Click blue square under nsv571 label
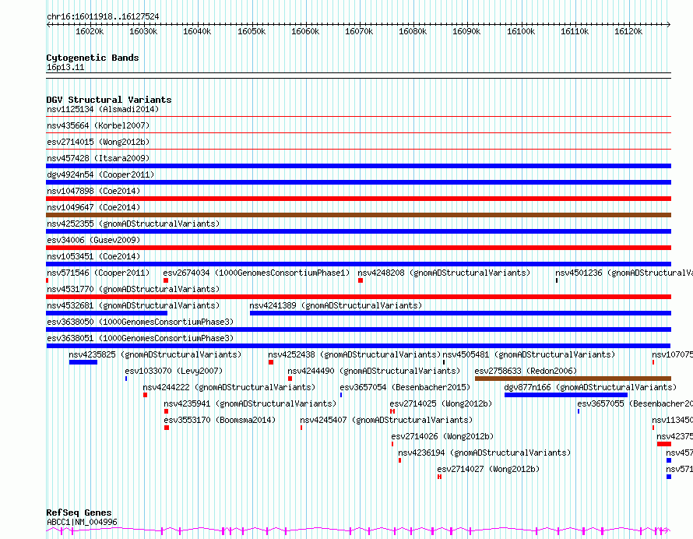 669,477
